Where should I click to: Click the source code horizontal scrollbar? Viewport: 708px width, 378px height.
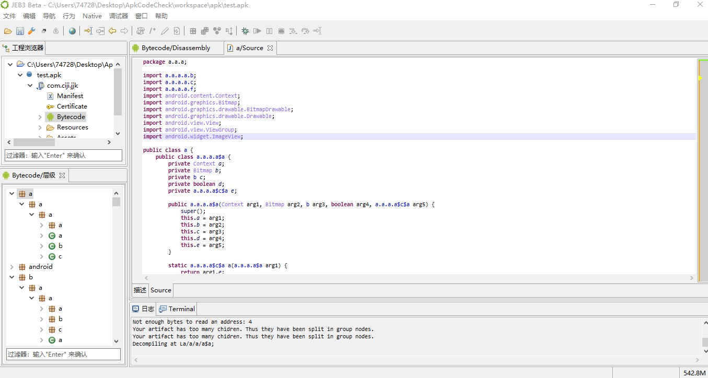(x=419, y=278)
